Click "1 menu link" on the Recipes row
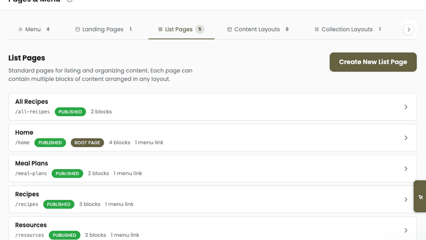Screen dimensions: 426x240 119,204
